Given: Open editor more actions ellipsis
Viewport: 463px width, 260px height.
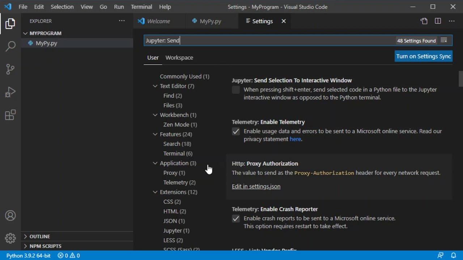Looking at the screenshot, I should tap(451, 21).
